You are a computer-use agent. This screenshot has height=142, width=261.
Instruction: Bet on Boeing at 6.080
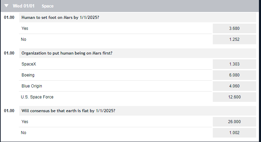click(234, 75)
